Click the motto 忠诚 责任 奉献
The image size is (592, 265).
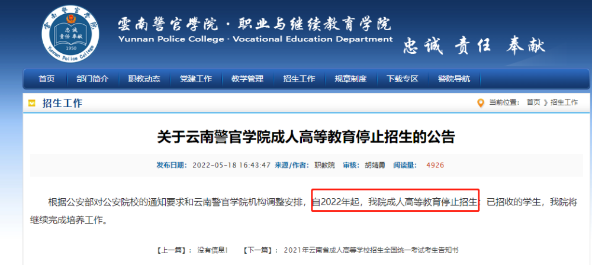pyautogui.click(x=474, y=46)
